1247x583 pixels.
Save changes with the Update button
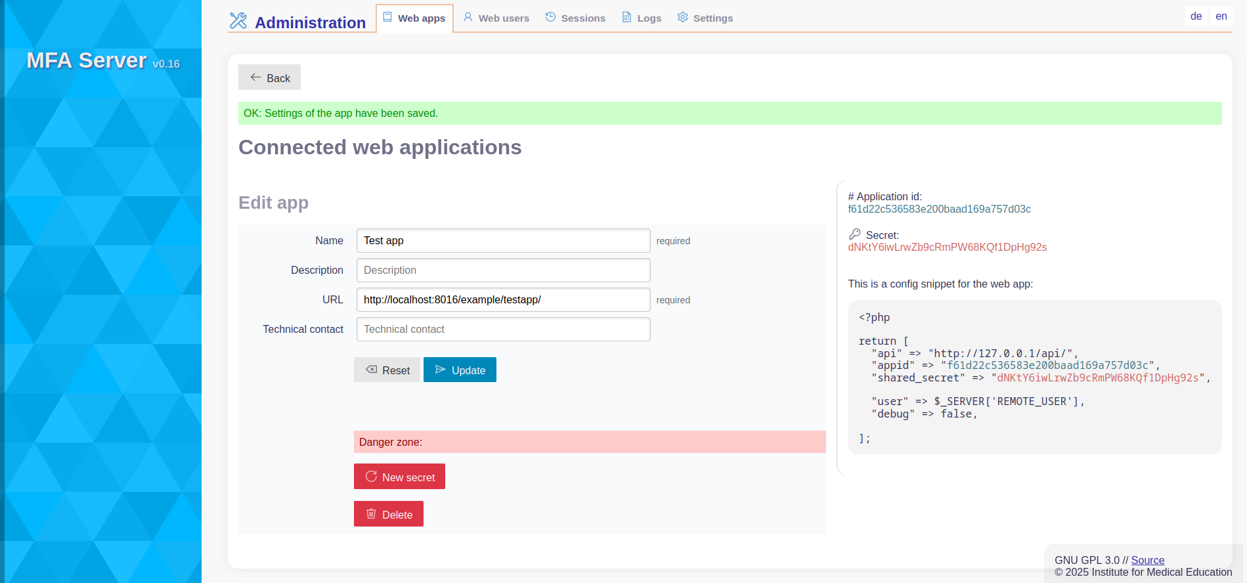click(460, 370)
